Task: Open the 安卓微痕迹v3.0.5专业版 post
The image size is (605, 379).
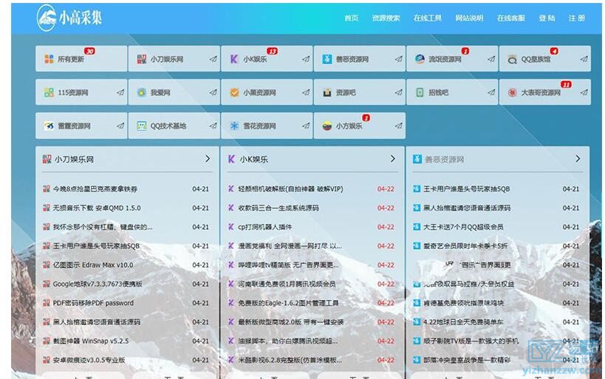Action: [x=89, y=360]
